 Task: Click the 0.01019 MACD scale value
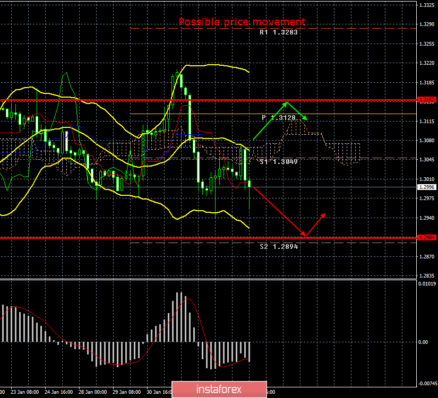click(427, 284)
